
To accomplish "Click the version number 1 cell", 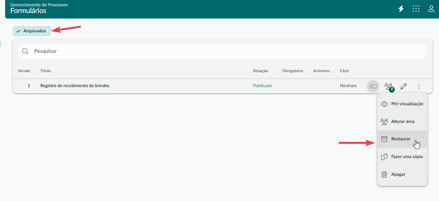I will [x=28, y=86].
